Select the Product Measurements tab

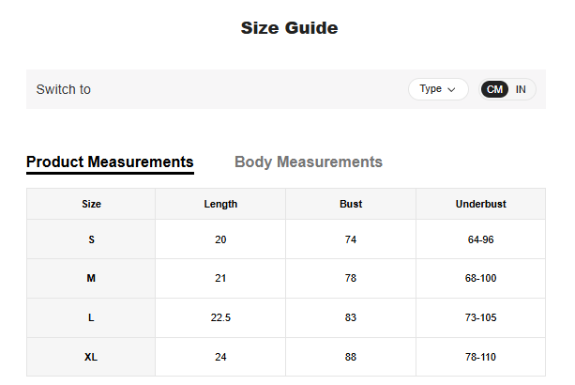pos(110,162)
